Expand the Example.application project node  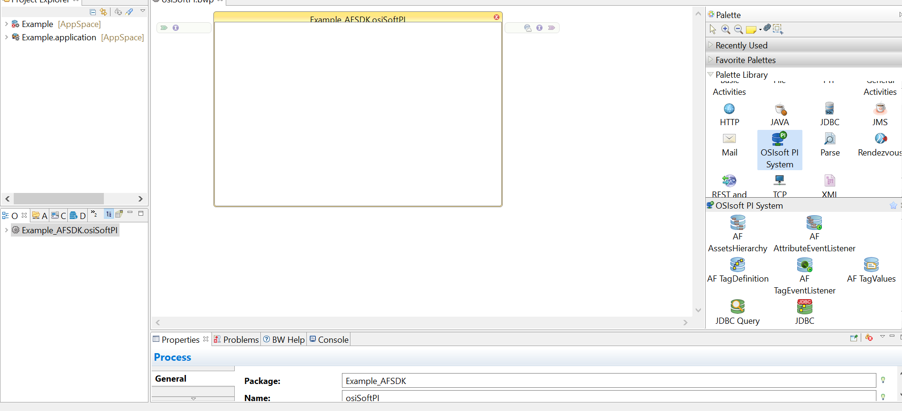click(x=6, y=37)
